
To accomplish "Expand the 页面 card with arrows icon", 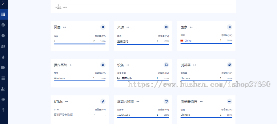I will [x=65, y=27].
